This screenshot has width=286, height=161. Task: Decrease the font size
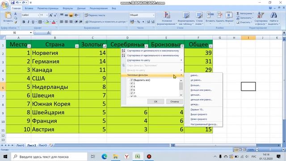[55, 15]
